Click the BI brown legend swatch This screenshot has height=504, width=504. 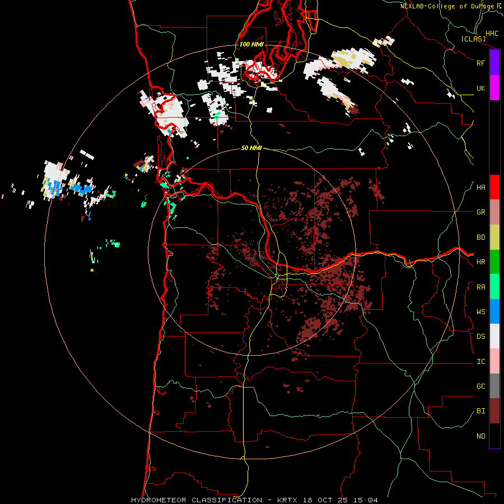[494, 411]
